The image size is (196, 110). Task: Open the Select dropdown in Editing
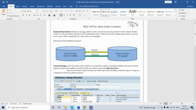coord(183,16)
